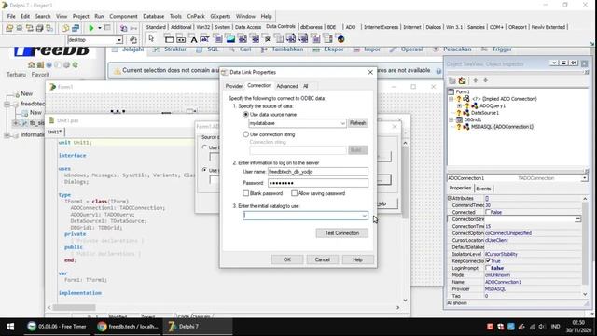Click the Object TreeView move up arrow
597x336 pixels.
(x=475, y=80)
